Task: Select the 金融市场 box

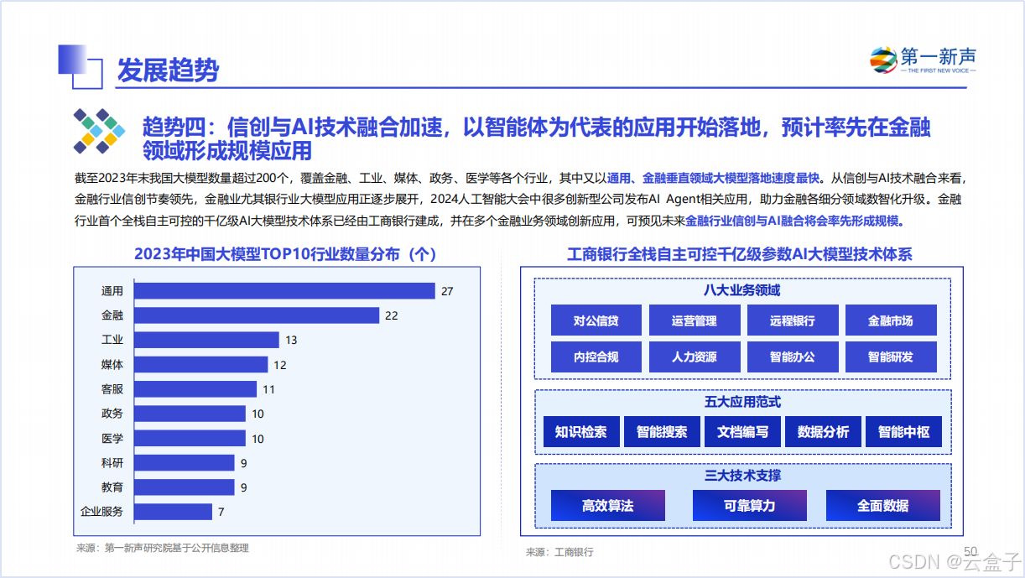Action: (x=891, y=320)
